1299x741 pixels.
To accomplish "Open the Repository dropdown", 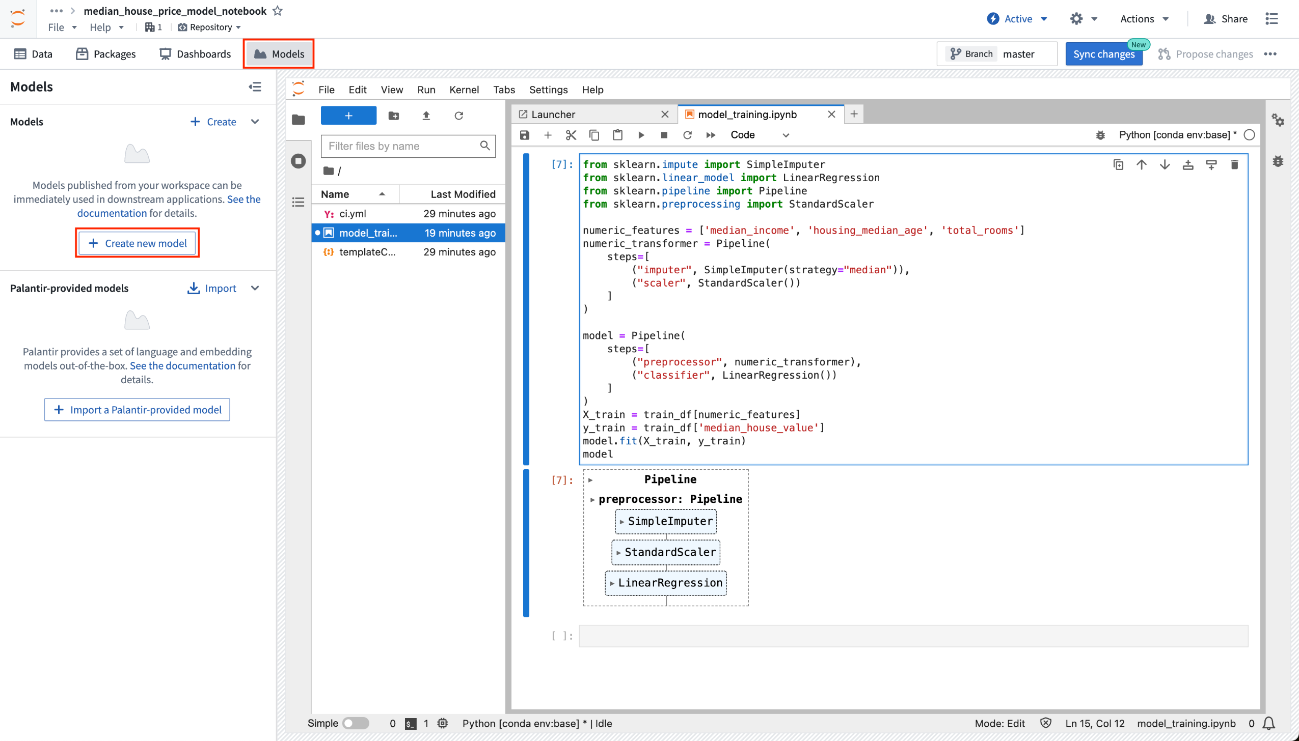I will 209,27.
